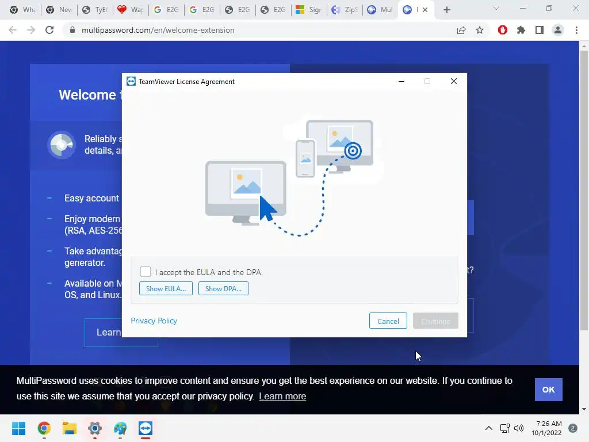This screenshot has width=589, height=442.
Task: Open the network status tray icon
Action: [505, 428]
